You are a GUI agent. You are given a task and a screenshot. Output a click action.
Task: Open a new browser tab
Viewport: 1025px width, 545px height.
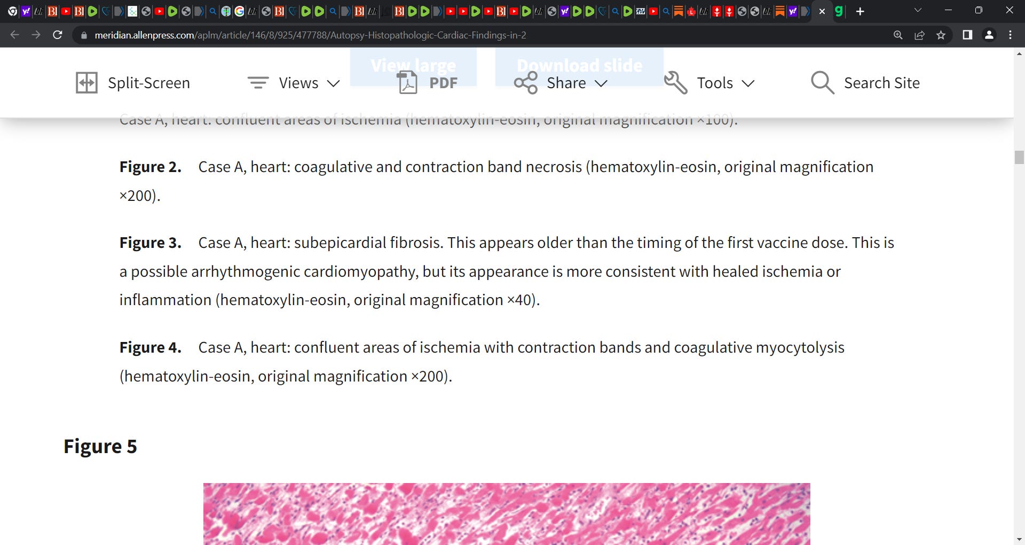pyautogui.click(x=860, y=11)
